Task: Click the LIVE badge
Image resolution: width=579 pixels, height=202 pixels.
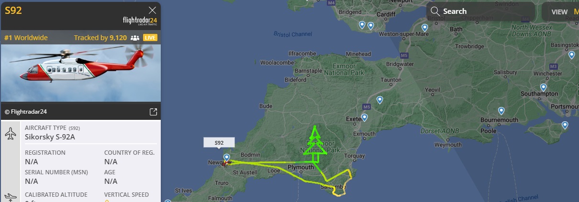Action: (x=150, y=38)
